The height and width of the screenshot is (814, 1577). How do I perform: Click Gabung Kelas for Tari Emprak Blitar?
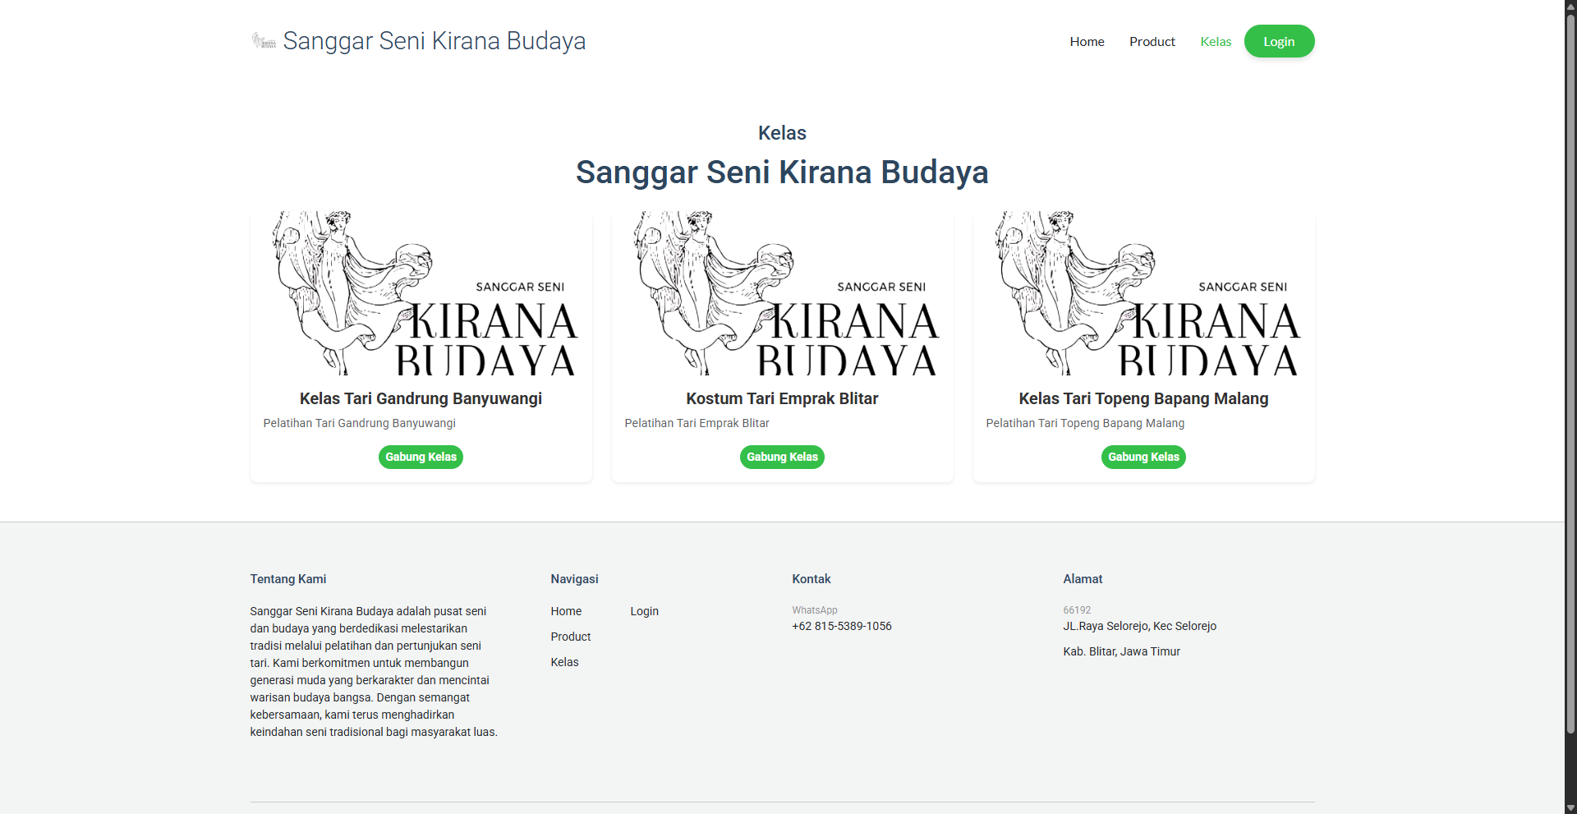782,457
